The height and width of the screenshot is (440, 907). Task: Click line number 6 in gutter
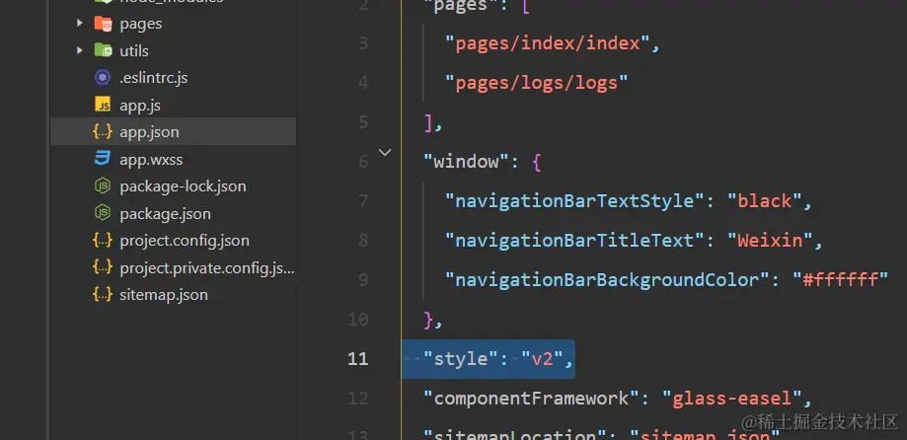[x=362, y=162]
